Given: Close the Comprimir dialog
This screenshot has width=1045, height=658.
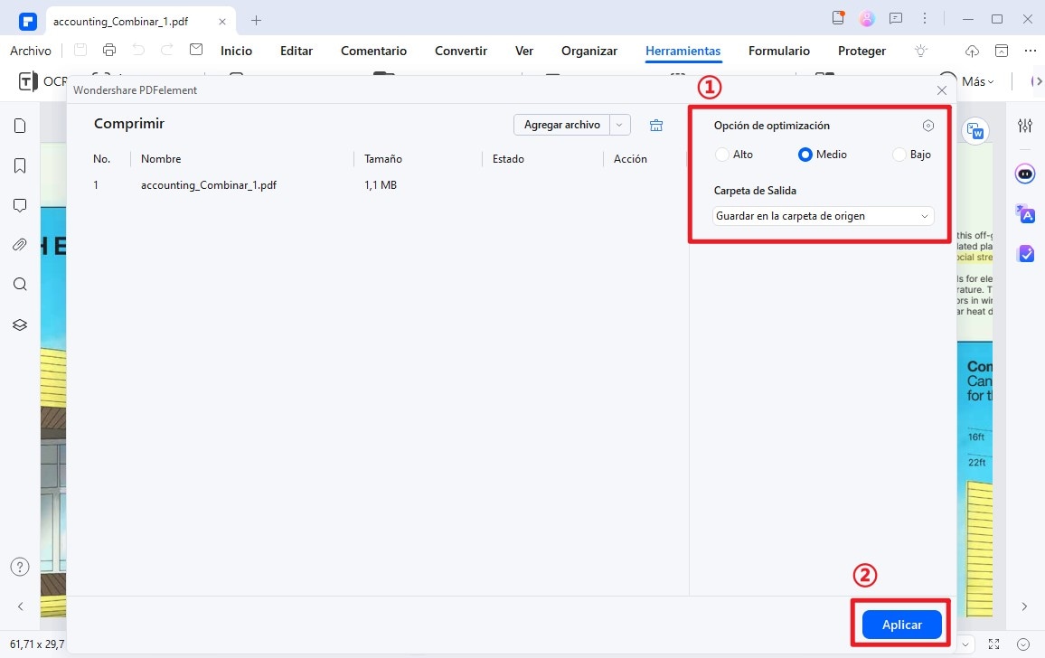Looking at the screenshot, I should click(942, 90).
